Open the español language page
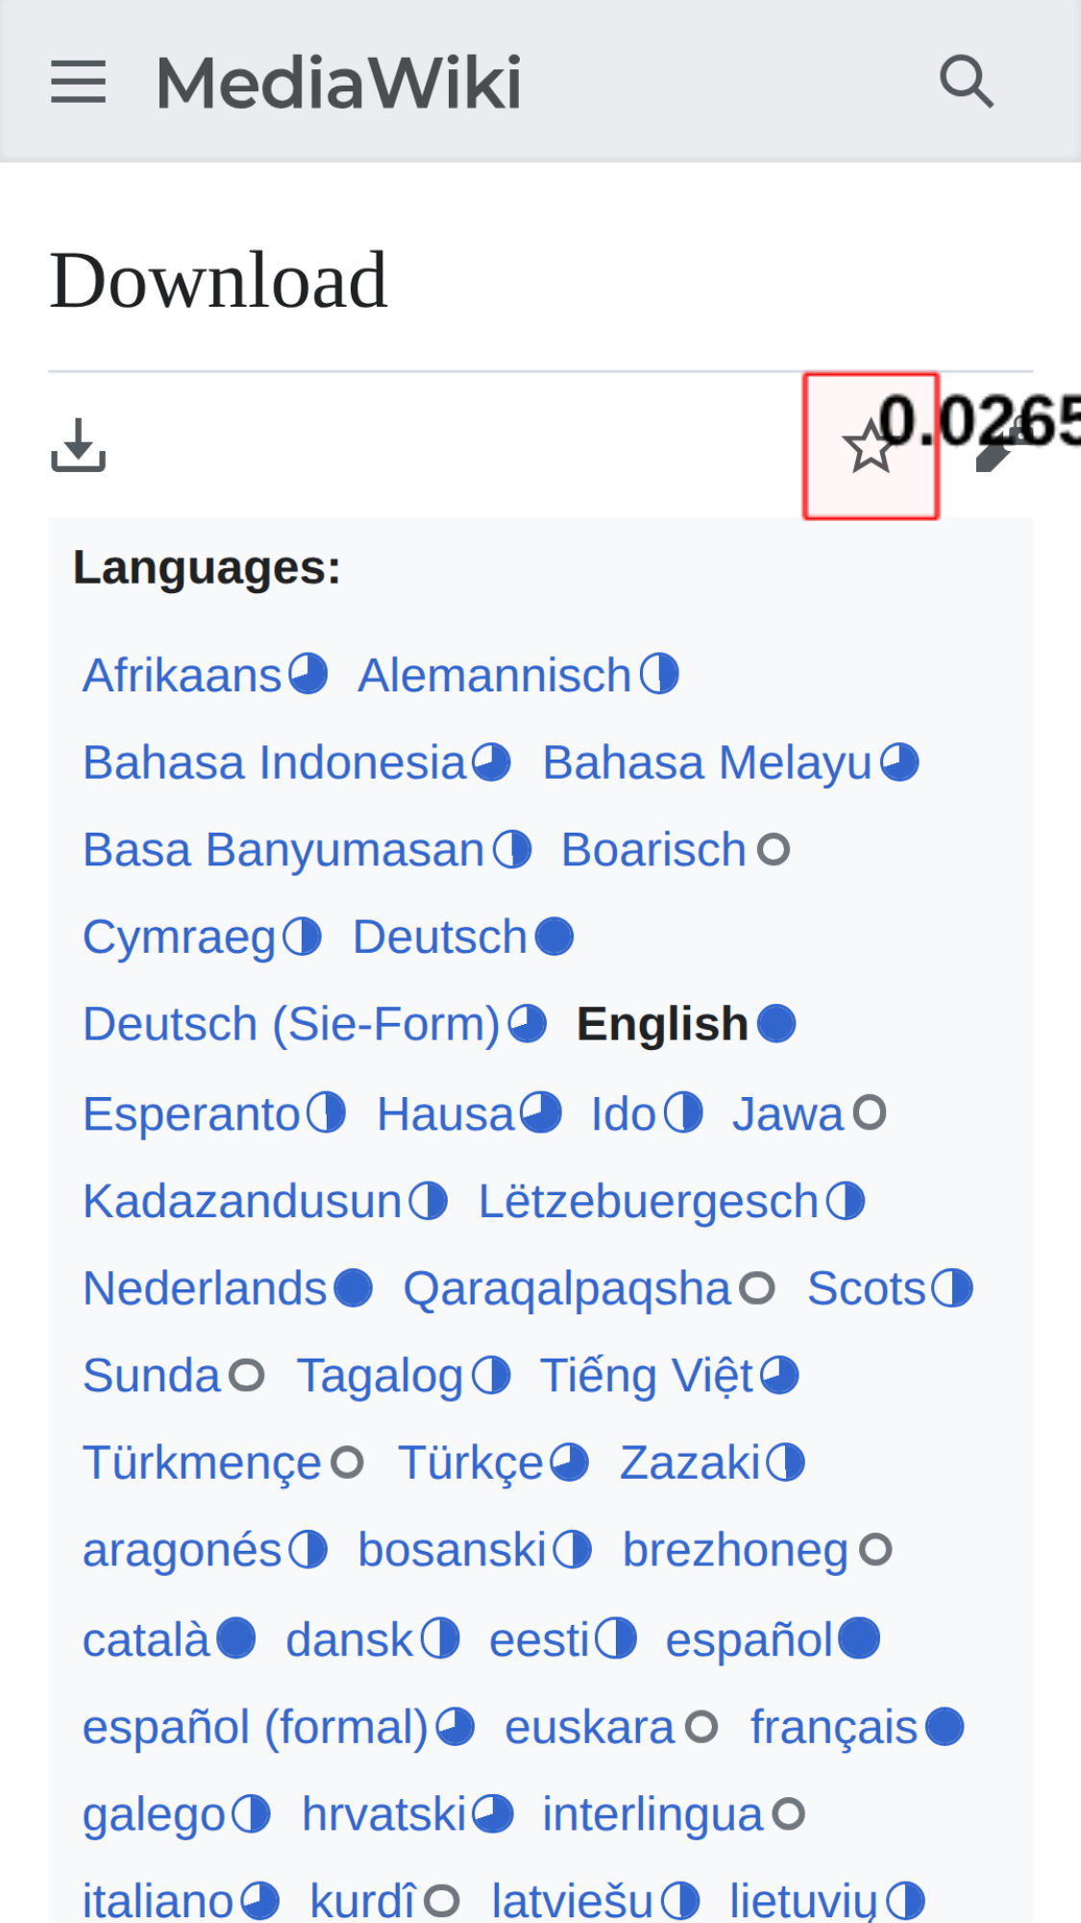The width and height of the screenshot is (1081, 1923). coord(749,1639)
